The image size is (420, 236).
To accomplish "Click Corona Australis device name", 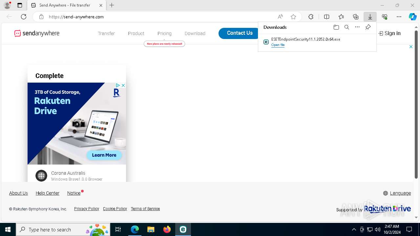I will pyautogui.click(x=68, y=173).
